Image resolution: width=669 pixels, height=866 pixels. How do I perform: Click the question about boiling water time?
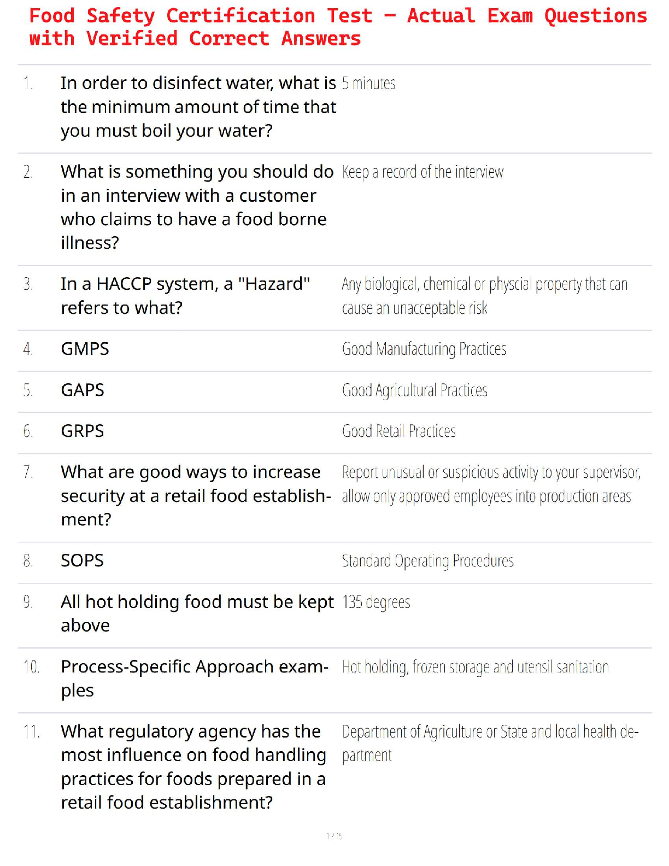click(198, 107)
